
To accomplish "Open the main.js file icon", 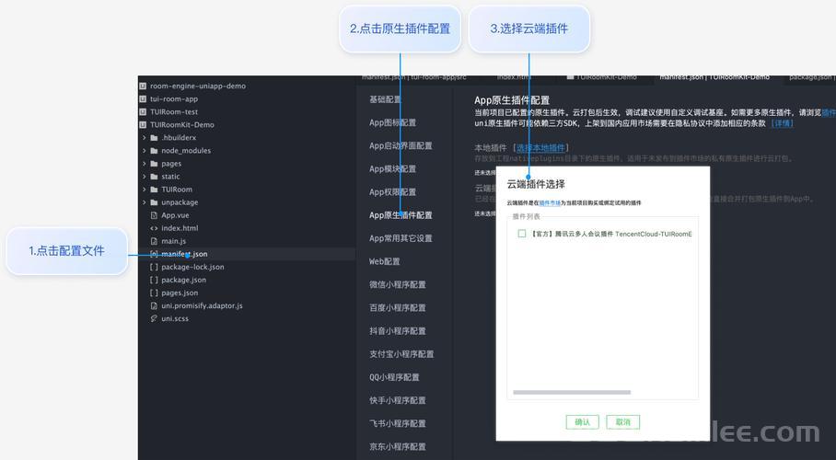I will [x=154, y=241].
